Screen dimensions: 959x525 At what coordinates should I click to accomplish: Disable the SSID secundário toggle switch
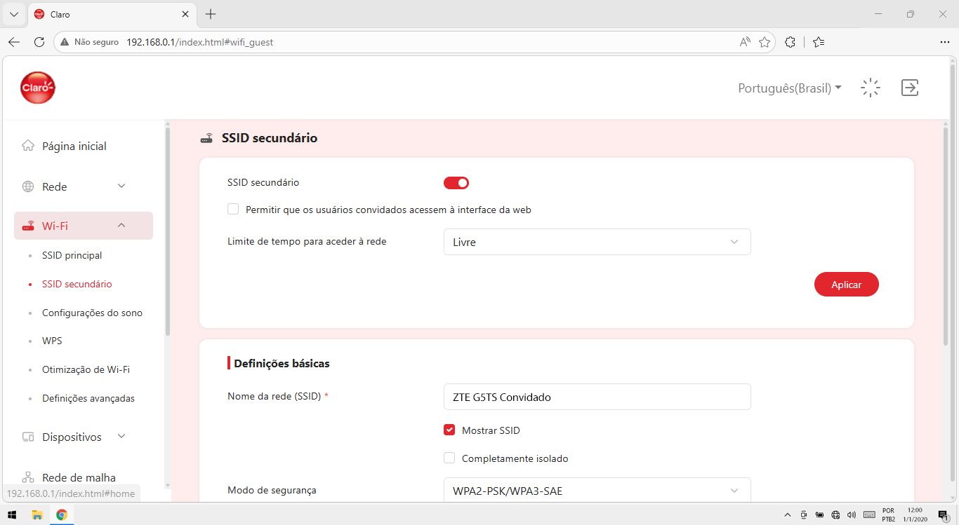[x=456, y=183]
